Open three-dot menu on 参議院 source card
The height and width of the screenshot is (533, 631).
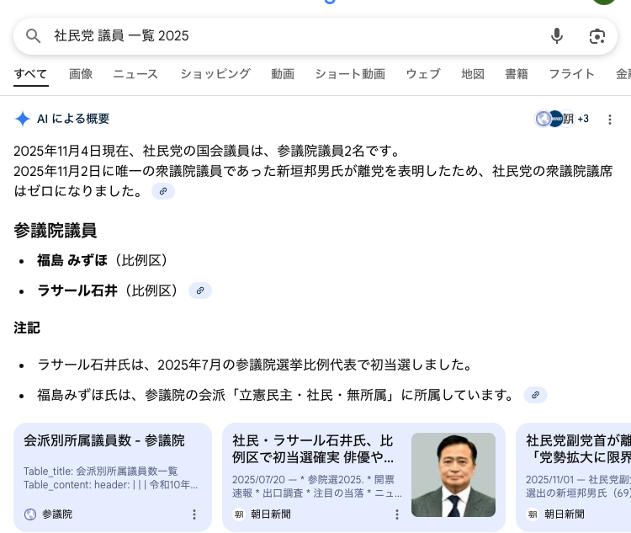[x=194, y=514]
